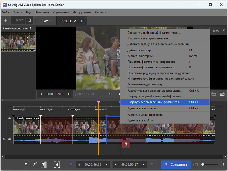Click the plus icon to add media file
The height and width of the screenshot is (171, 228).
tap(6, 21)
